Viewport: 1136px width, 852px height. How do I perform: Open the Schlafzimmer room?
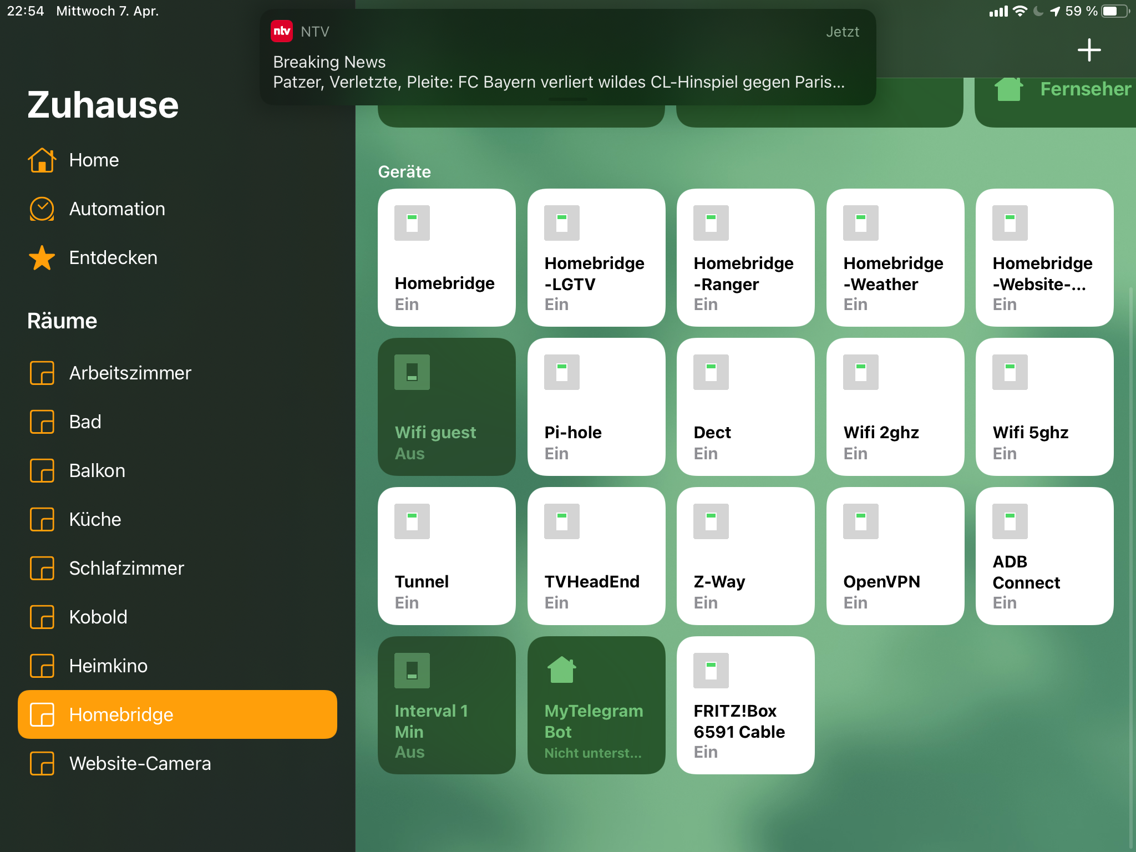(x=126, y=568)
